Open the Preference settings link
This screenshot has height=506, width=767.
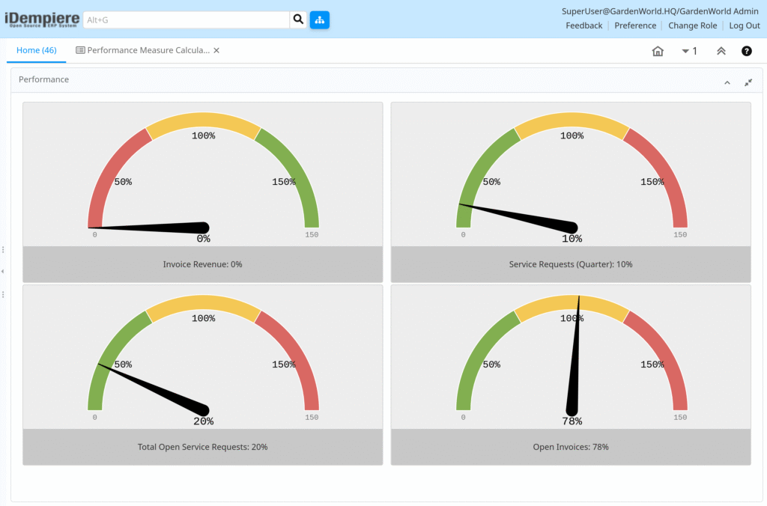coord(635,25)
